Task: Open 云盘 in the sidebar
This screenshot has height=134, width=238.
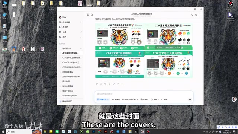Action: (x=71, y=32)
